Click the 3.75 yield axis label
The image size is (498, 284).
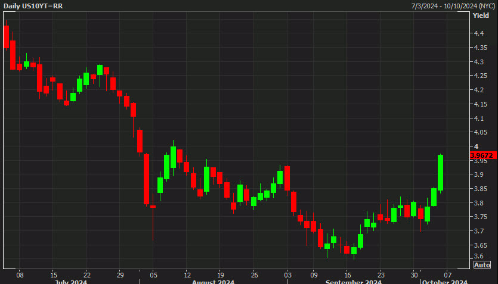[x=481, y=217]
